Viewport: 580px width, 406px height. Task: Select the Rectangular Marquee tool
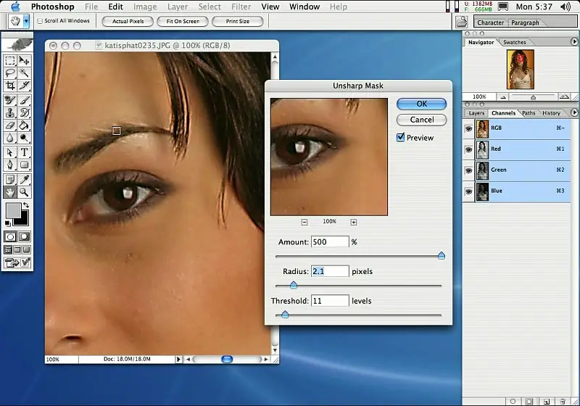(x=10, y=61)
